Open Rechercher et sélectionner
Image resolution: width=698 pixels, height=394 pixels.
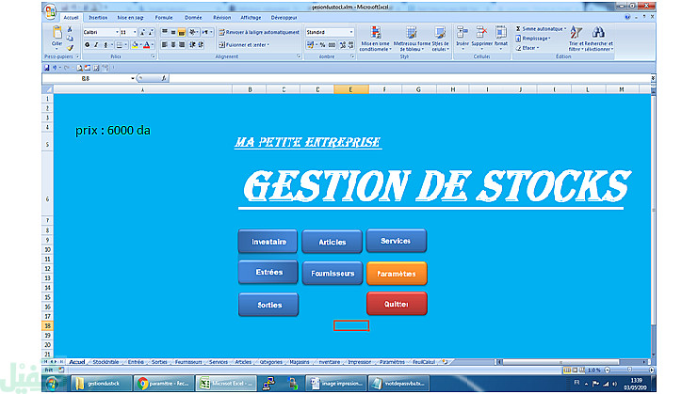[599, 39]
